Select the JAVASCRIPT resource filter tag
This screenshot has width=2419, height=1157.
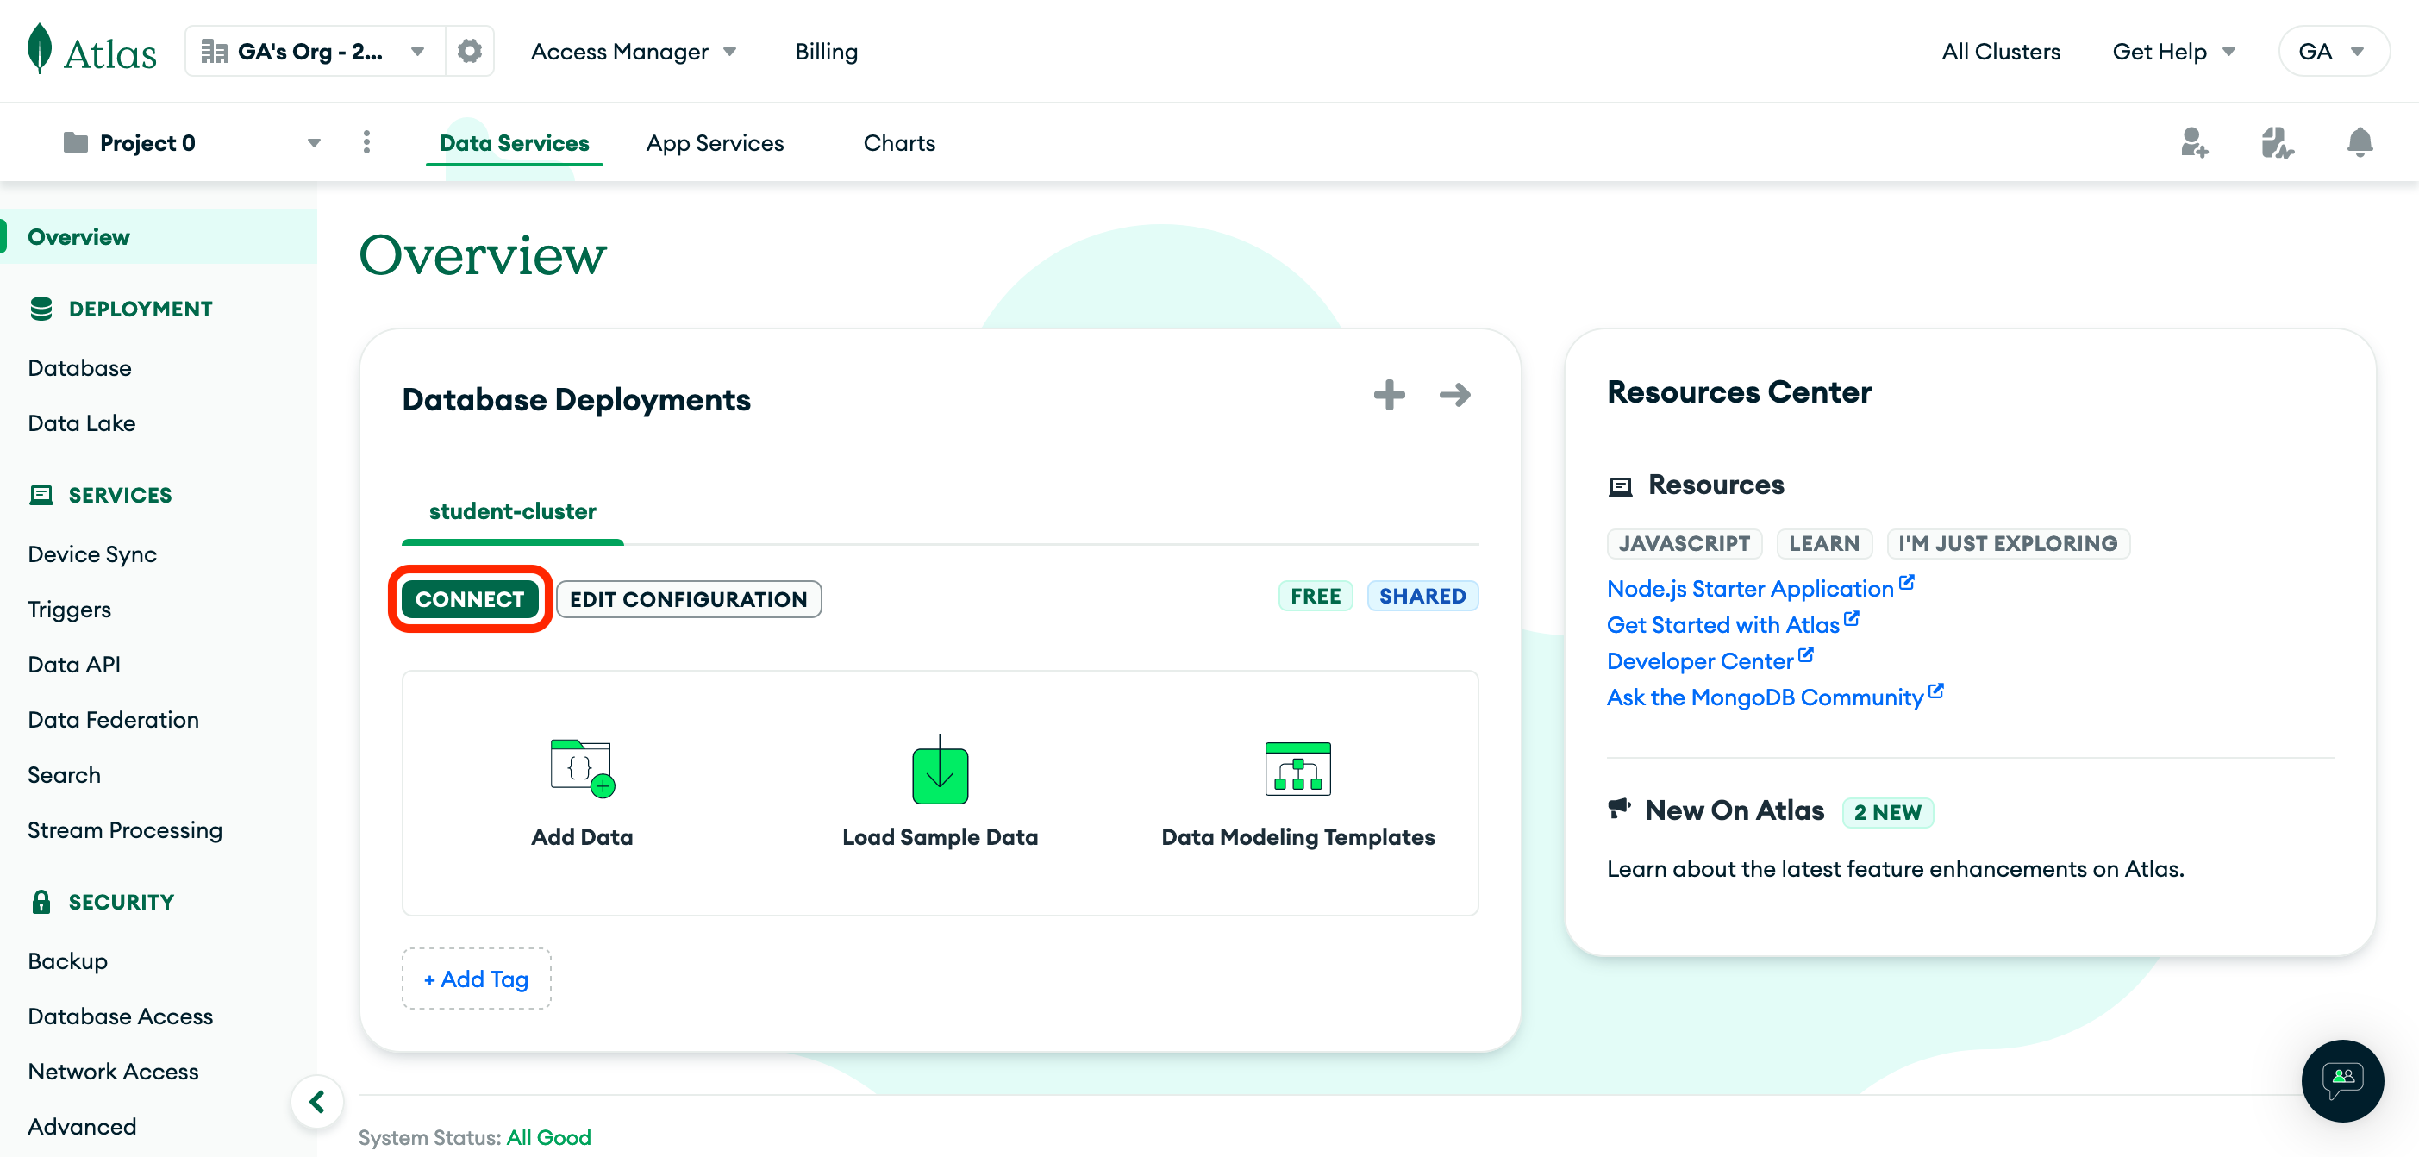[1684, 544]
